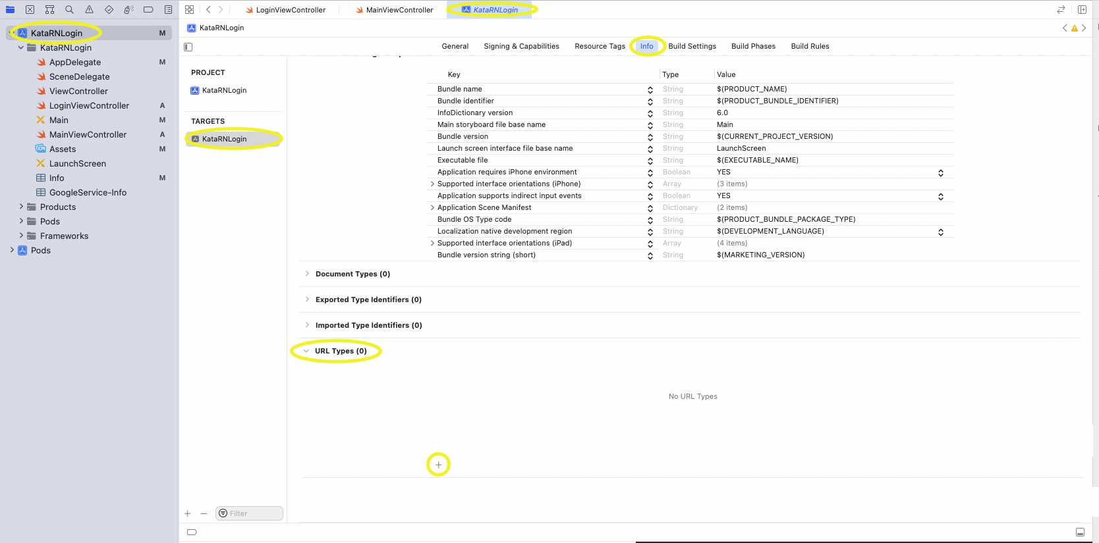Jump to the next issue
This screenshot has width=1099, height=543.
[x=1084, y=28]
